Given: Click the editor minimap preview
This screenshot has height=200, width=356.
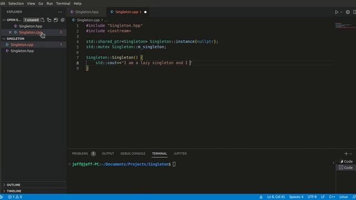Looking at the screenshot, I should pos(345,25).
